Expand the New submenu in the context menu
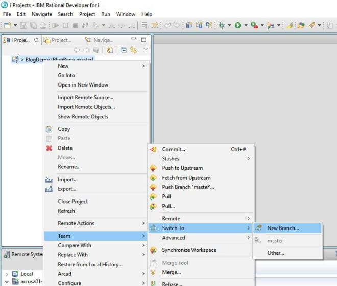337x286 pixels. 95,66
